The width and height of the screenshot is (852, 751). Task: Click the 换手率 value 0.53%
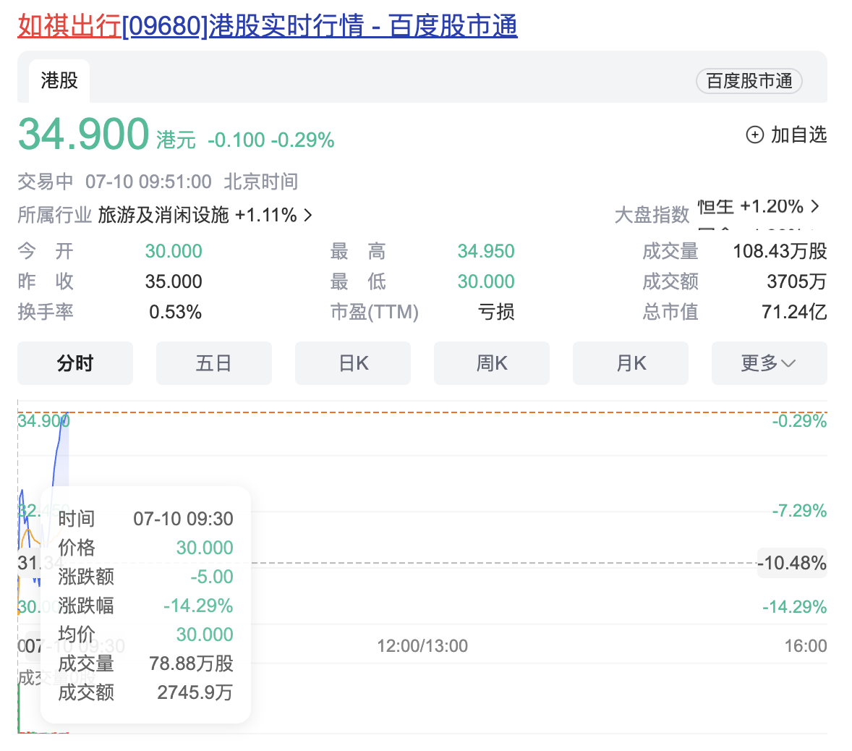click(175, 312)
